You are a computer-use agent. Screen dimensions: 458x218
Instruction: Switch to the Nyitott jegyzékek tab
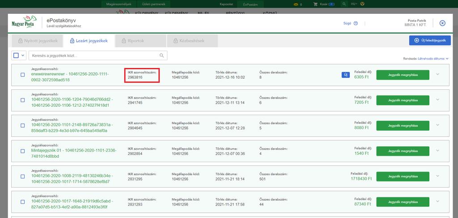[37, 41]
